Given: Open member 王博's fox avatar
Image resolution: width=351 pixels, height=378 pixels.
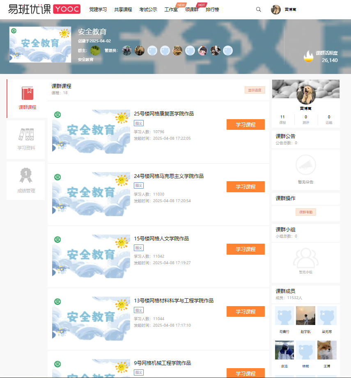Looking at the screenshot, I should tap(327, 350).
